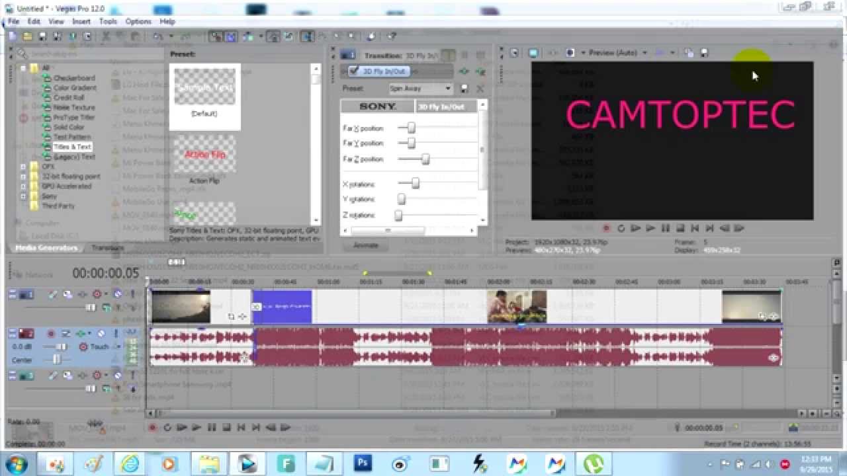Switch to the Media Generators tab
Screen dimensions: 847x476
pyautogui.click(x=46, y=248)
